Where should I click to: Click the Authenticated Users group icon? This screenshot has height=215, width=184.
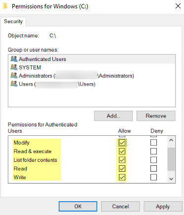(x=14, y=59)
